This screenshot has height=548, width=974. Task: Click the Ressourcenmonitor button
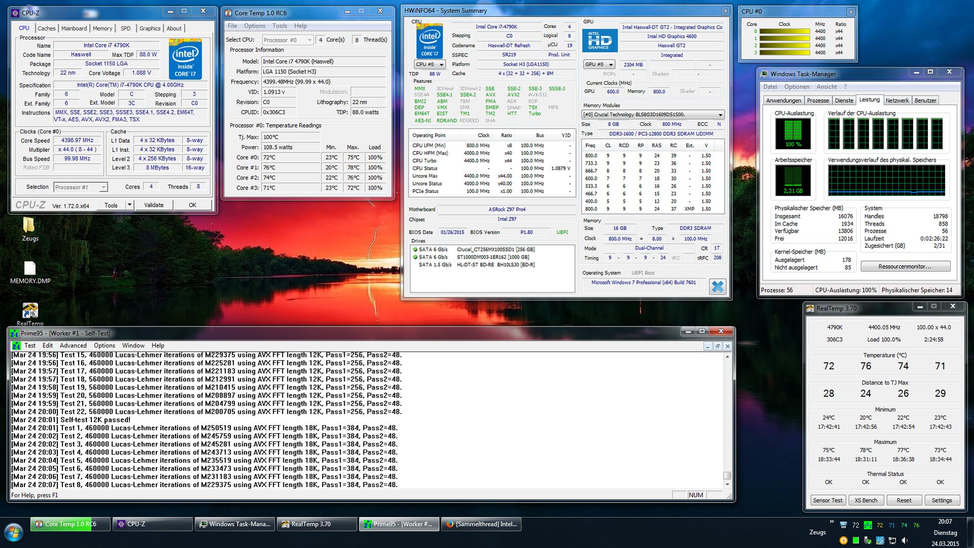pyautogui.click(x=905, y=267)
